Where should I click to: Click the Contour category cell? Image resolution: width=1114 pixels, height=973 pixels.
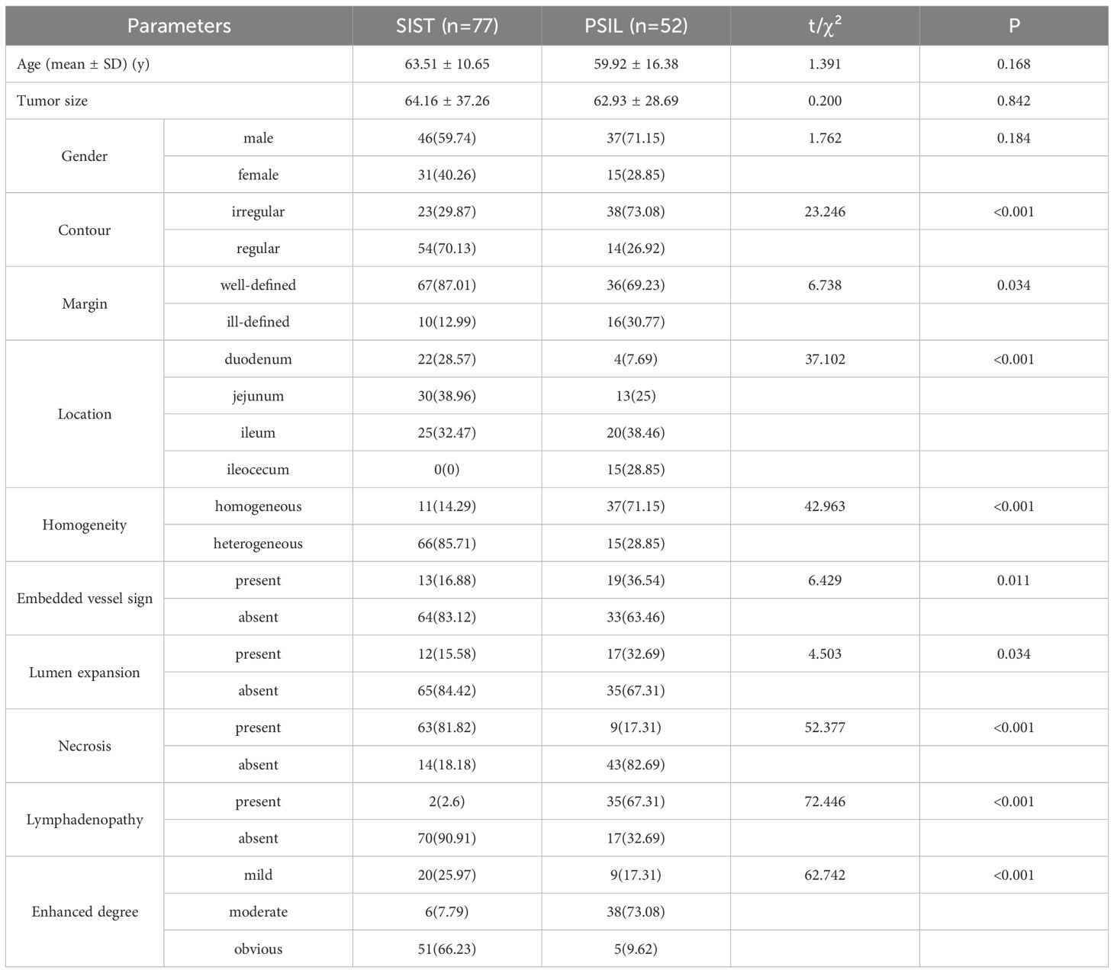tap(84, 230)
